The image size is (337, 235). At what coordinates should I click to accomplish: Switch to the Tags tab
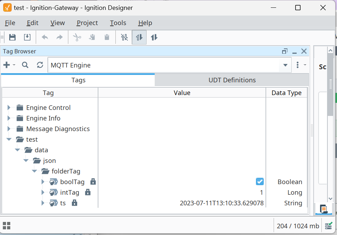[x=78, y=80]
